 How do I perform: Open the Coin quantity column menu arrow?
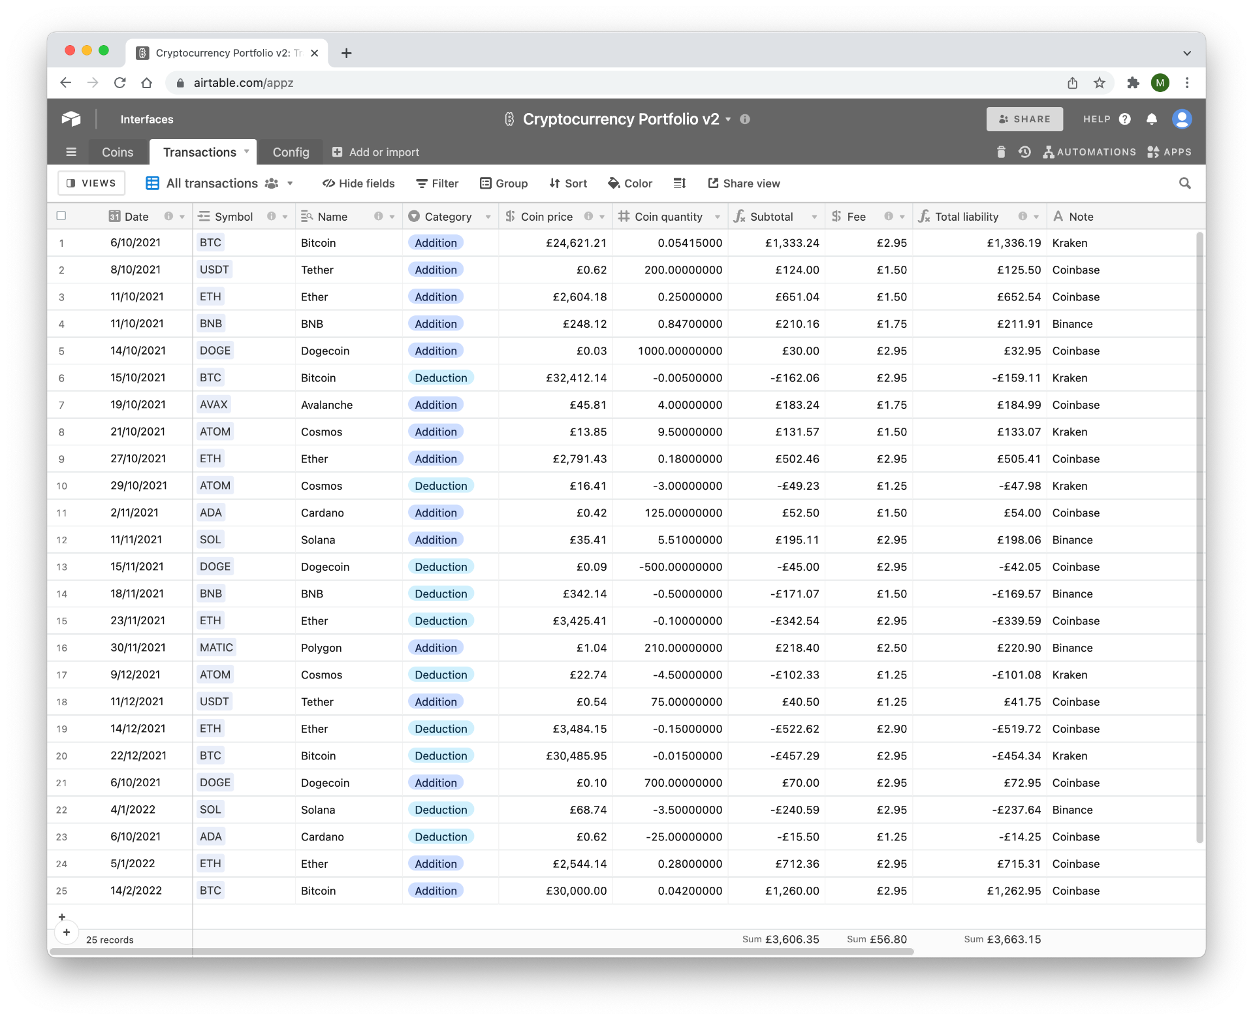pyautogui.click(x=717, y=217)
